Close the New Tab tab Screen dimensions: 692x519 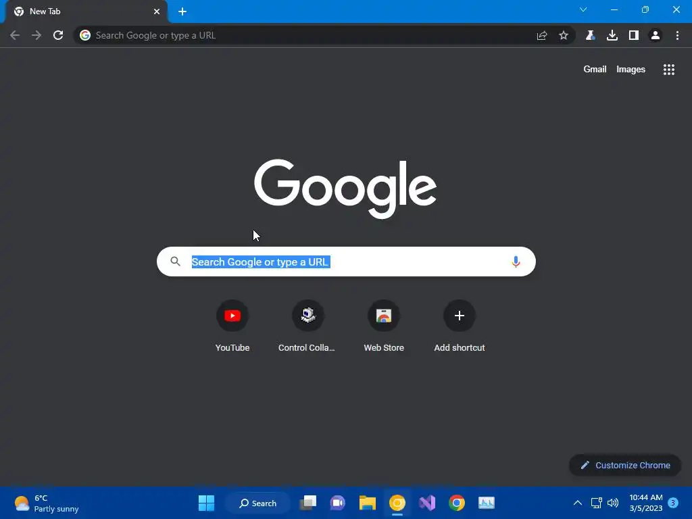[x=157, y=11]
